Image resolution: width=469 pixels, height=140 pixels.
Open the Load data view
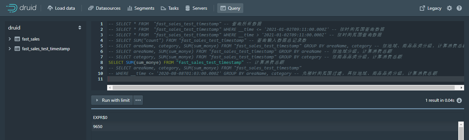click(x=61, y=8)
